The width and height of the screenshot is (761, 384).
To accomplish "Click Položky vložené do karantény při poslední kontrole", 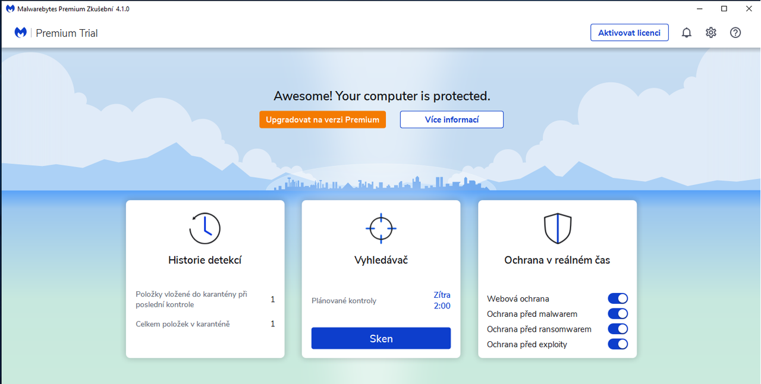I will (x=191, y=300).
